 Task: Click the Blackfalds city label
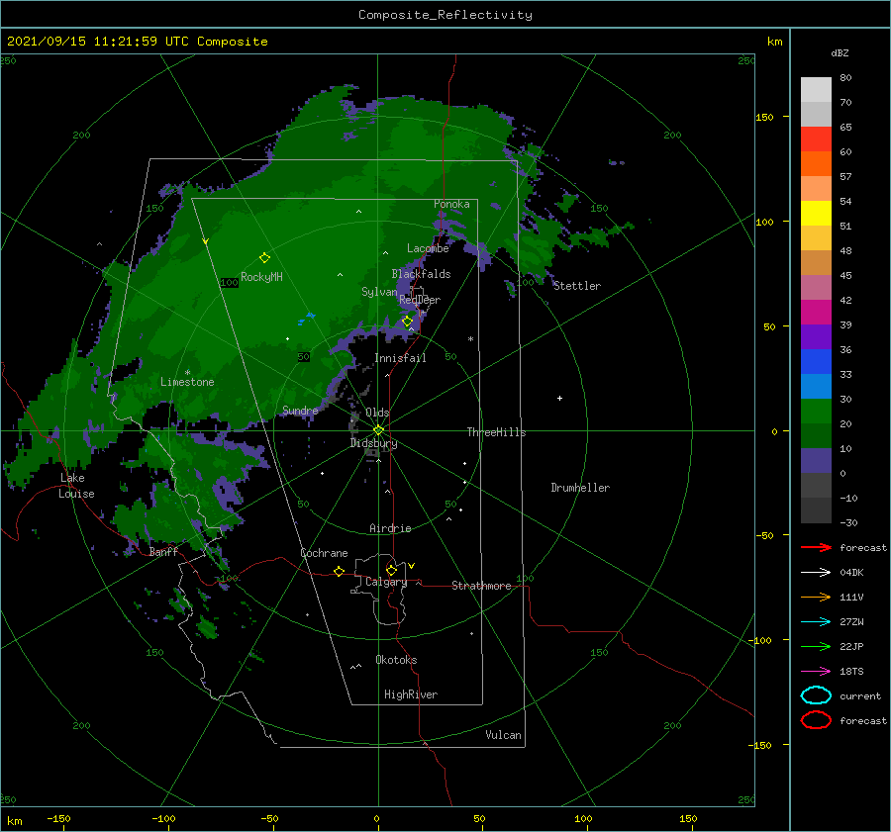tap(421, 274)
